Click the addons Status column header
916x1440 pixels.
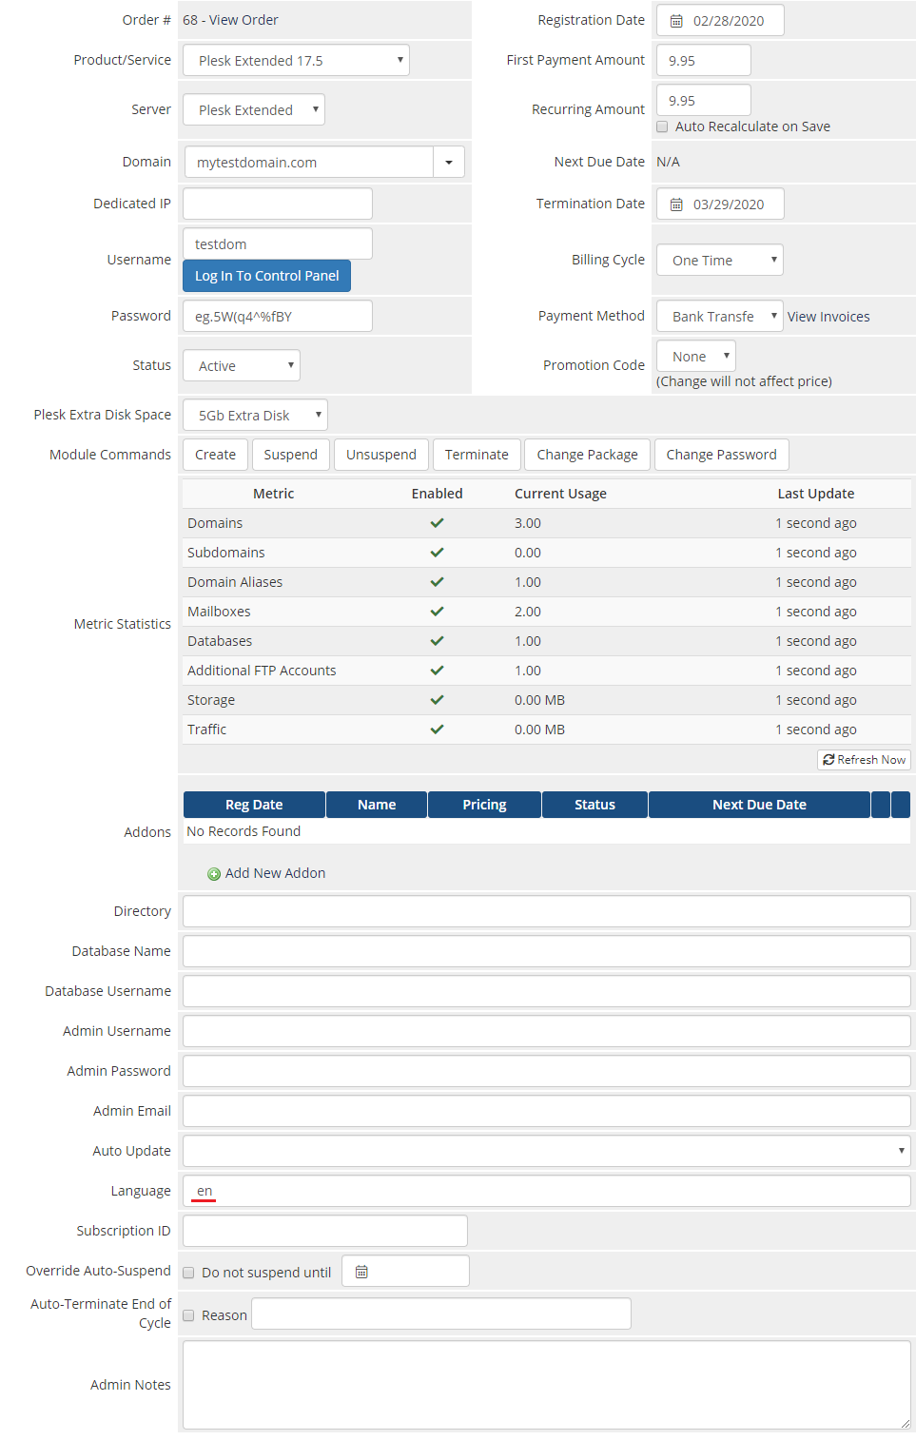594,805
